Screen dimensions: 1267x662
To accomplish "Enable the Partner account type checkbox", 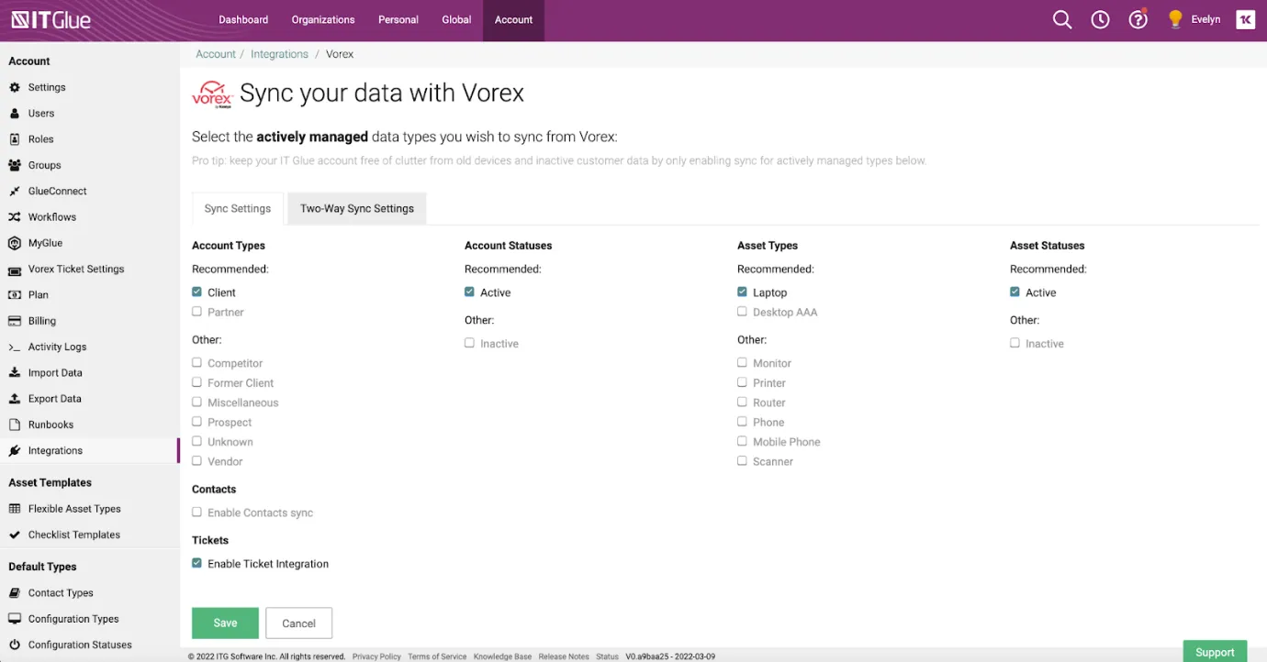I will tap(197, 312).
